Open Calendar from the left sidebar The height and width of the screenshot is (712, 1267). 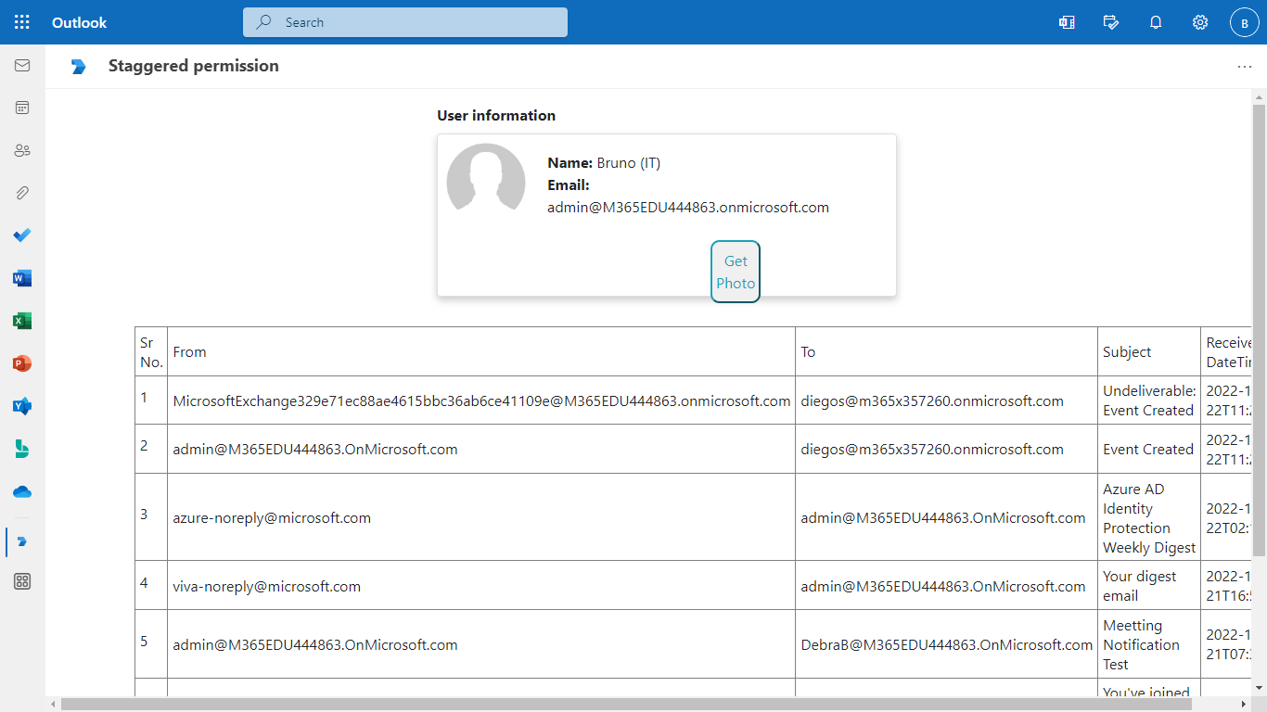click(22, 108)
